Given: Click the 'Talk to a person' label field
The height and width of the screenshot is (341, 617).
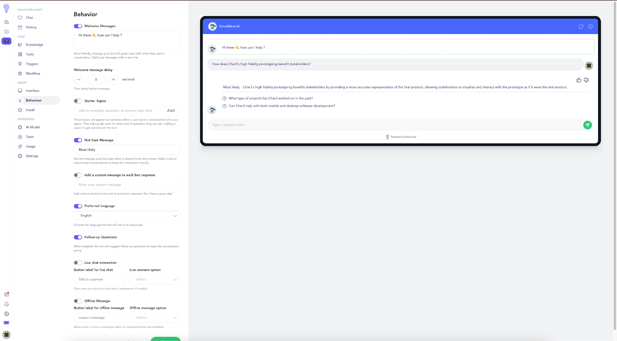Looking at the screenshot, I should 99,279.
